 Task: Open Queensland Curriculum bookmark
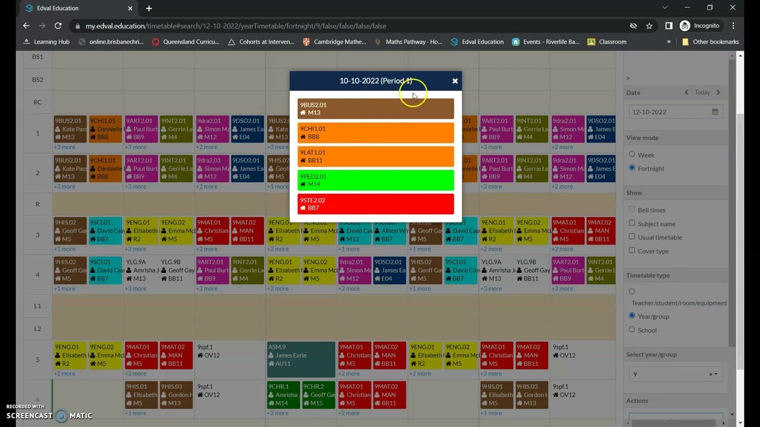click(x=185, y=42)
